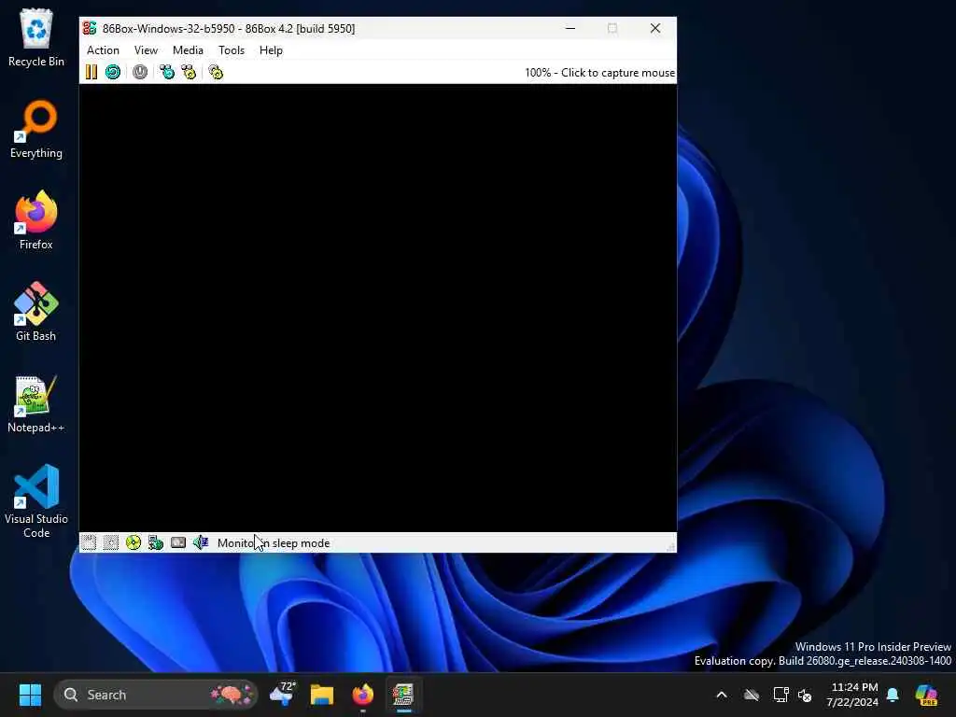
Task: Click the 86Box app icon in title bar
Action: 90,28
